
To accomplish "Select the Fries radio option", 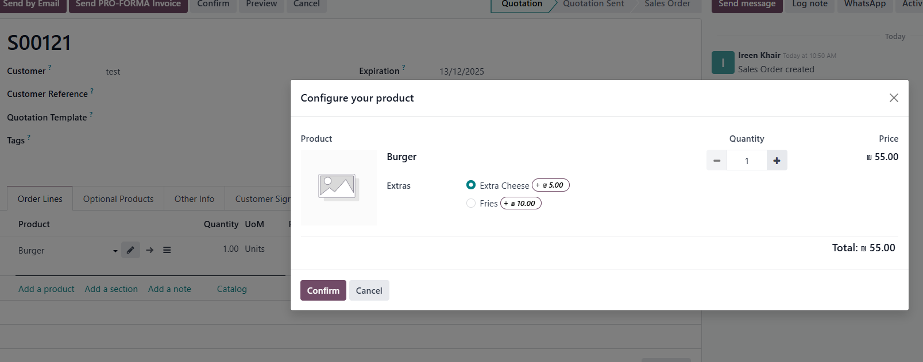I will point(471,203).
